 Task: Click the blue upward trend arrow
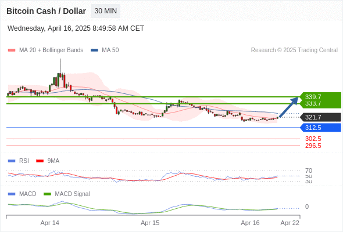click(x=289, y=107)
